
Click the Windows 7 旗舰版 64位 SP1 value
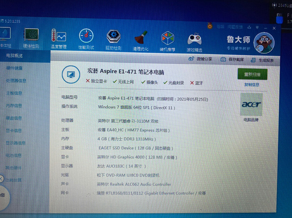(136, 107)
